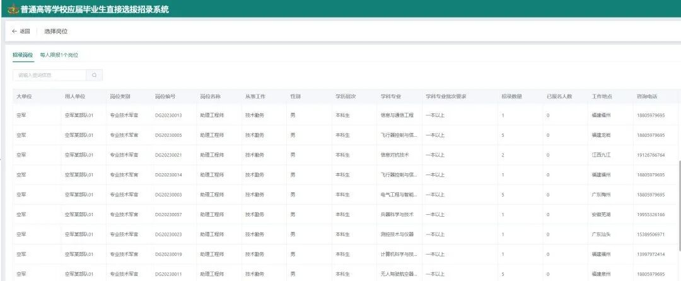Click phone number 13997972414
This screenshot has width=681, height=281.
(x=651, y=254)
